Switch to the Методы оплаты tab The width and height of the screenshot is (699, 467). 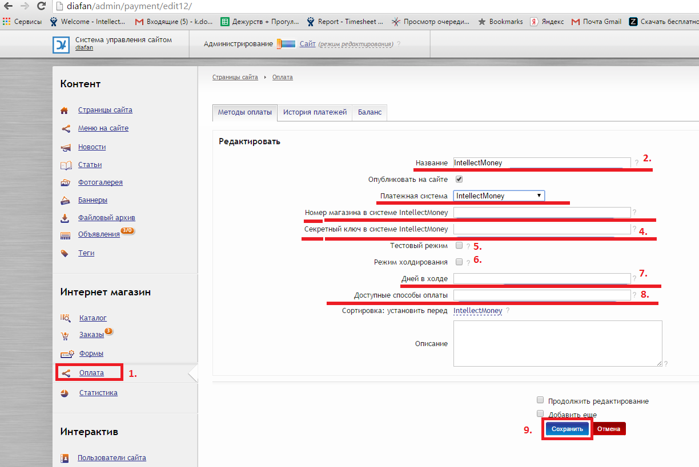245,113
